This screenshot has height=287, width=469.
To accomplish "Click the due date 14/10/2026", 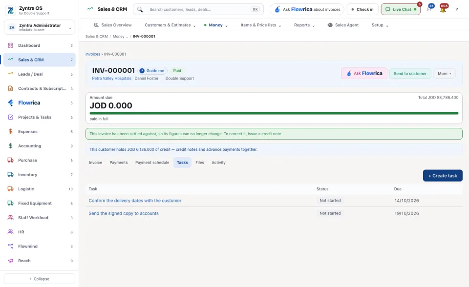I will [x=406, y=201].
